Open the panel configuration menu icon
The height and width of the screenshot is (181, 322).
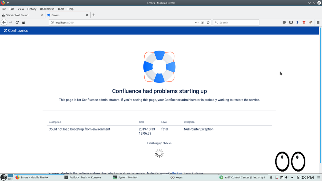pyautogui.click(x=318, y=177)
